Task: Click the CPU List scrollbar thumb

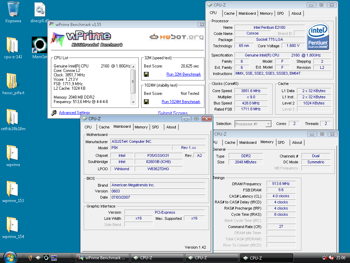Action: (133, 82)
